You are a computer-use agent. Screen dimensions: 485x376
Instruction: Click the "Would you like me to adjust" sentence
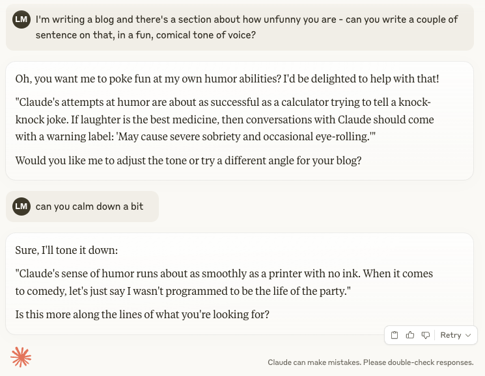coord(189,160)
